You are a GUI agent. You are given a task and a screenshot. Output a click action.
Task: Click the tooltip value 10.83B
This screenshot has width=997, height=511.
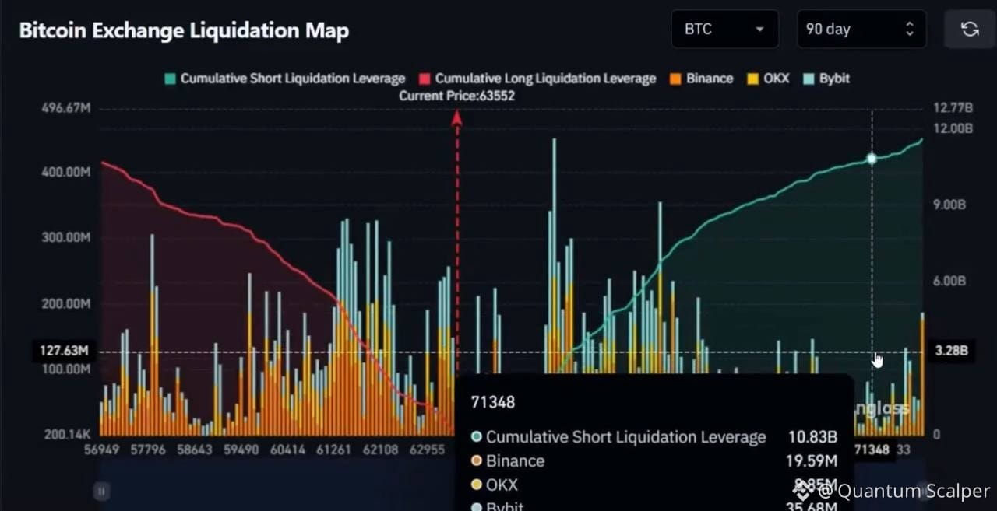point(812,437)
